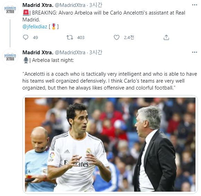The image size is (201, 196).
Task: Open Madrid Xtra profile name in first tweet
Action: click(38, 5)
